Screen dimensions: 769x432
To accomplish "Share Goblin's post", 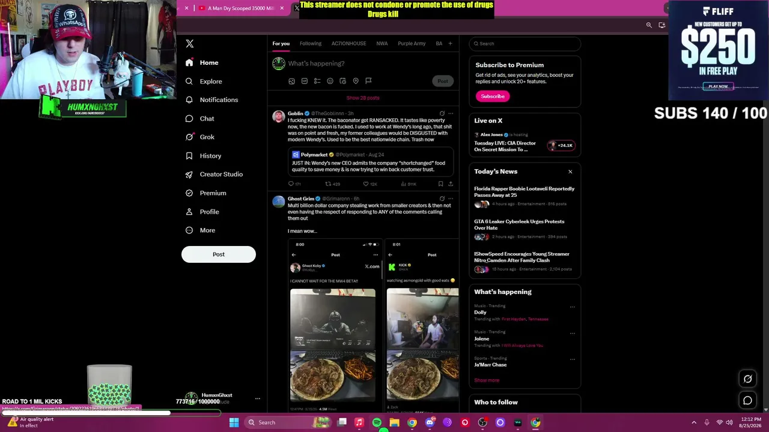I will 451,184.
